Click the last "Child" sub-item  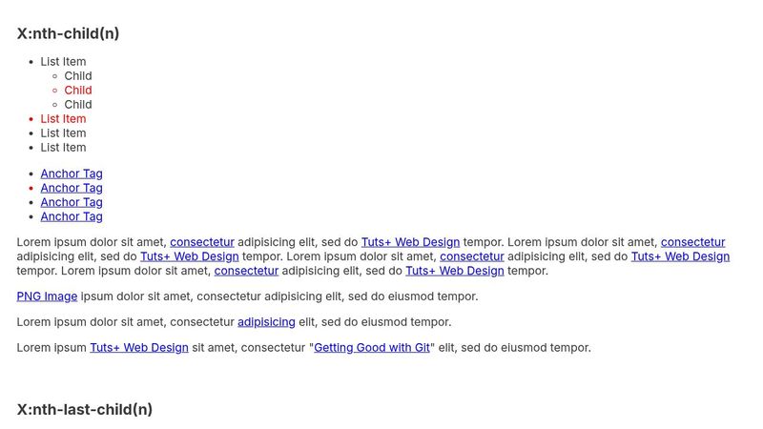point(78,105)
